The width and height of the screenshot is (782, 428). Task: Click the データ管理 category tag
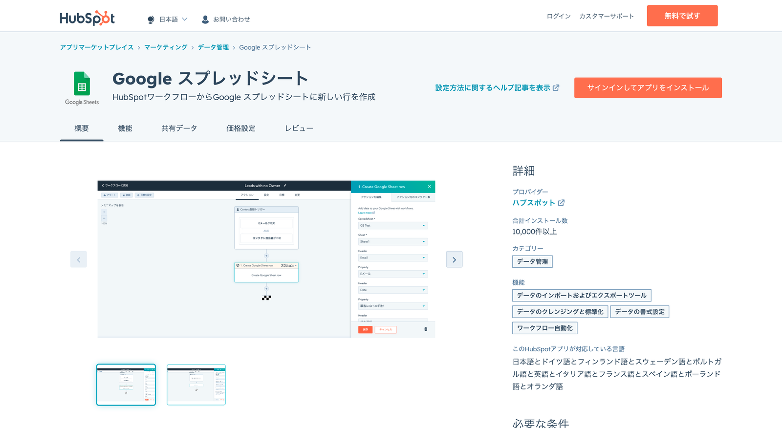(532, 262)
